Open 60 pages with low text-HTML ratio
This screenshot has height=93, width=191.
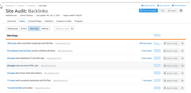click(11, 66)
